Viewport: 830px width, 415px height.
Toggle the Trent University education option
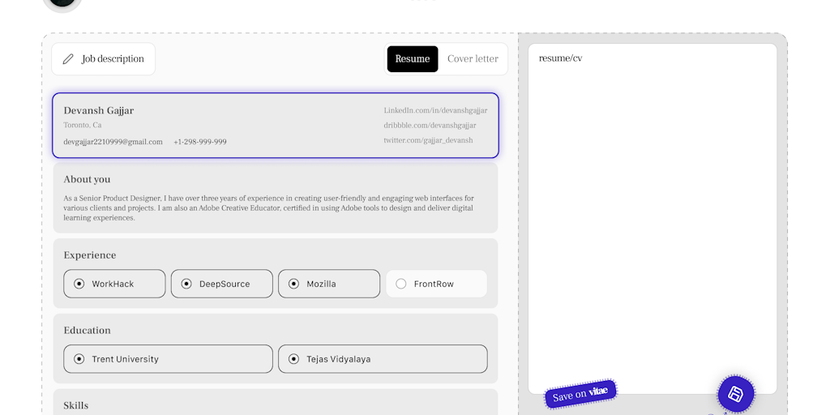pyautogui.click(x=169, y=359)
